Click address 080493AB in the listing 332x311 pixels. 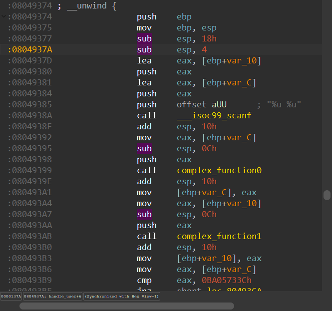[x=30, y=236]
